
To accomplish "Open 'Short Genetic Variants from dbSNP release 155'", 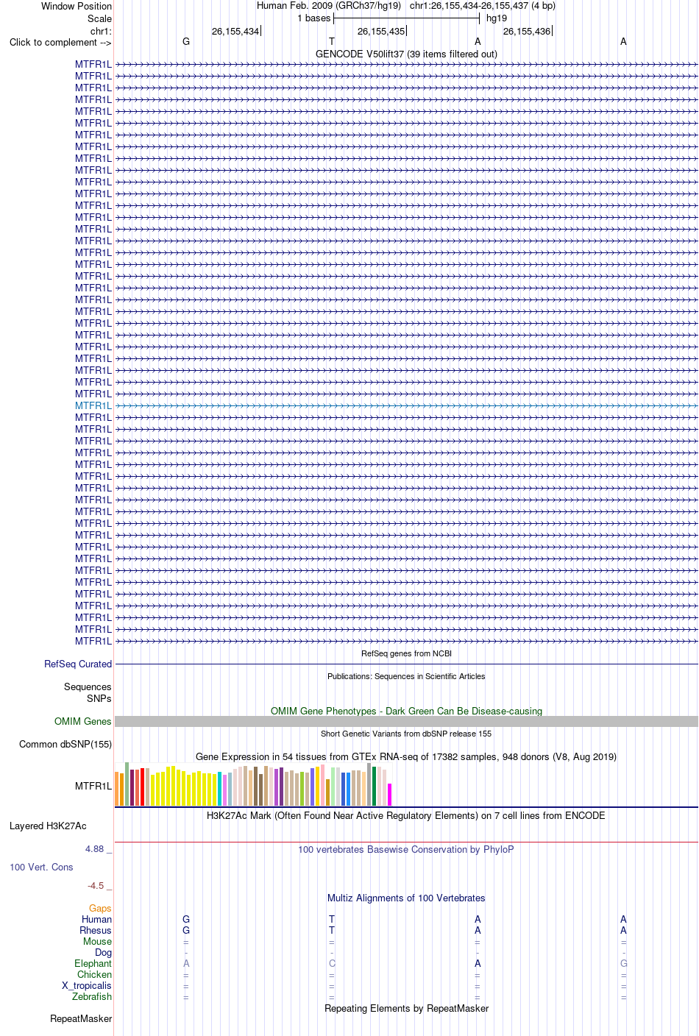I will click(406, 734).
